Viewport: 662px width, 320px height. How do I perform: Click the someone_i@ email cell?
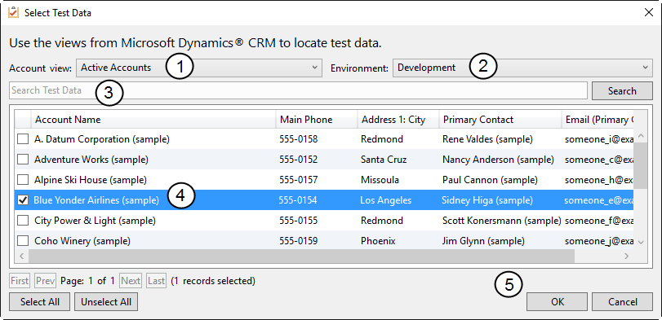[x=599, y=139]
